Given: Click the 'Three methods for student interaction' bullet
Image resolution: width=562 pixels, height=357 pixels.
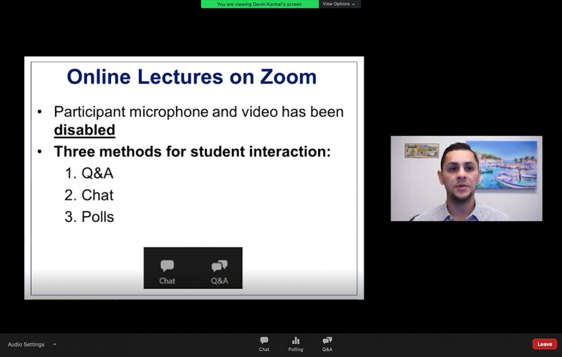Looking at the screenshot, I should 192,151.
